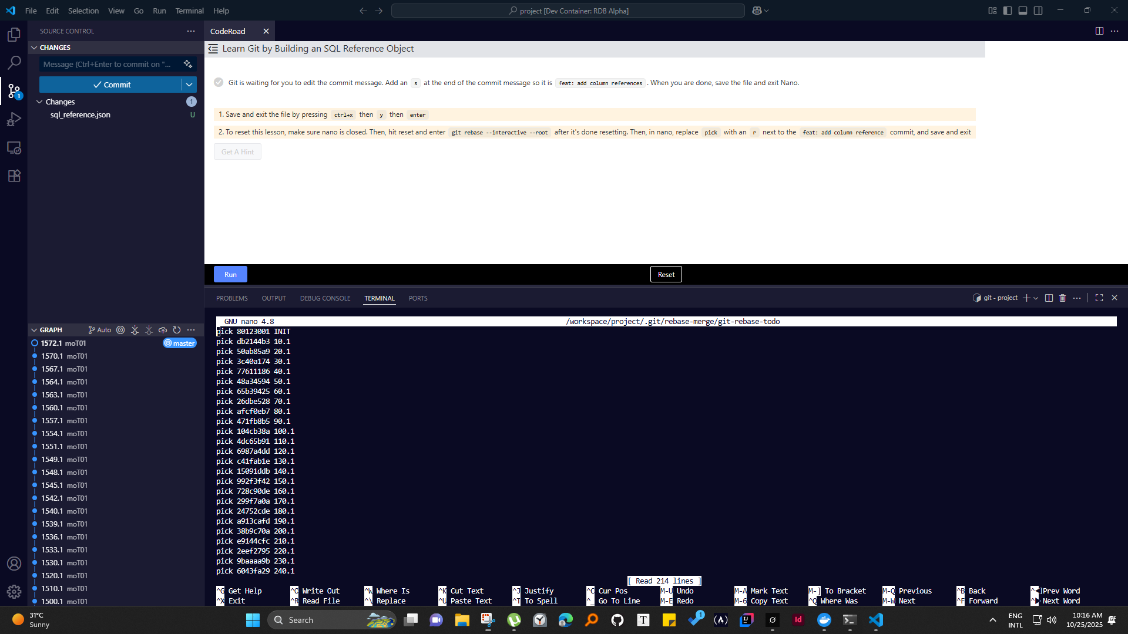The height and width of the screenshot is (634, 1128).
Task: Toggle the primary side bar visibility
Action: pos(1008,11)
